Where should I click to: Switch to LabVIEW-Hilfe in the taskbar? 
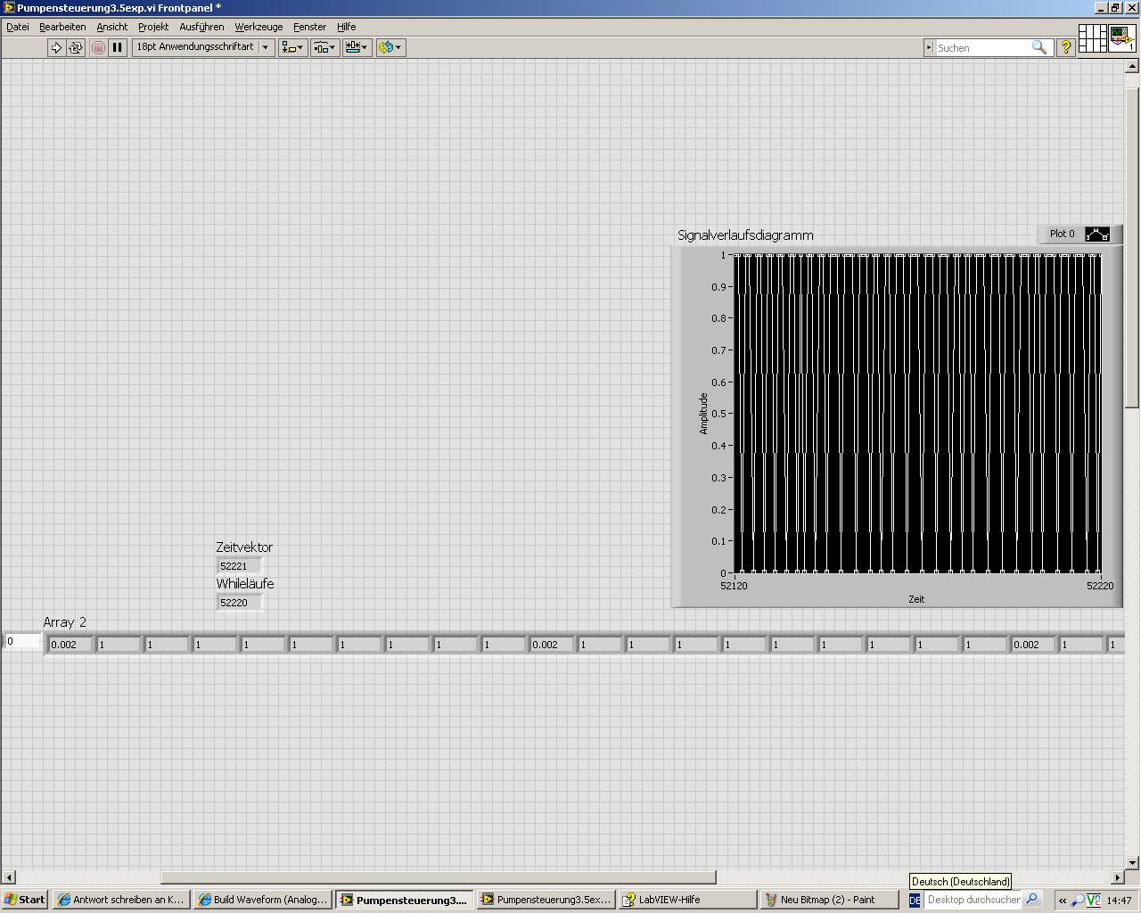[x=669, y=900]
